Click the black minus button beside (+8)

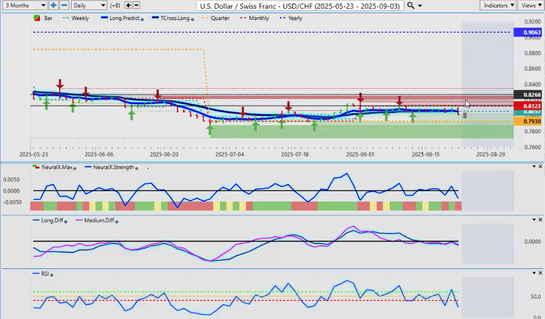coord(136,5)
